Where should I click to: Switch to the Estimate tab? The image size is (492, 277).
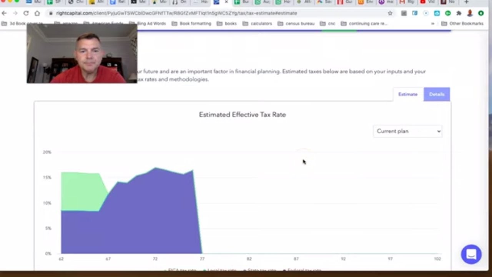pyautogui.click(x=408, y=94)
